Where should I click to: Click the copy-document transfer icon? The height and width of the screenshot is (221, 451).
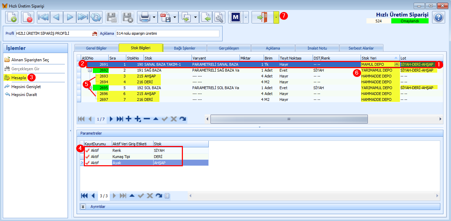186,17
